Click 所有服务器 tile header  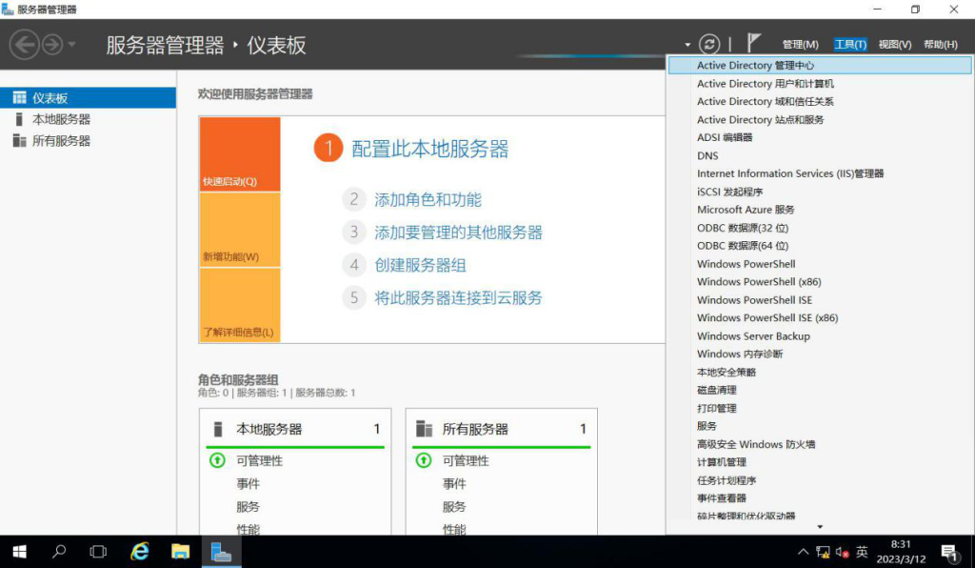501,429
